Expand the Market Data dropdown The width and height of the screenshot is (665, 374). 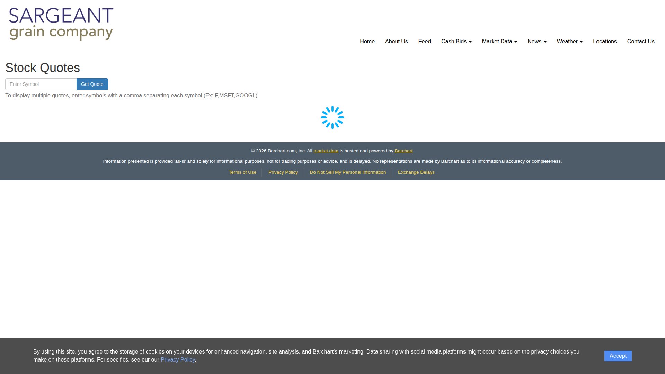(x=499, y=42)
